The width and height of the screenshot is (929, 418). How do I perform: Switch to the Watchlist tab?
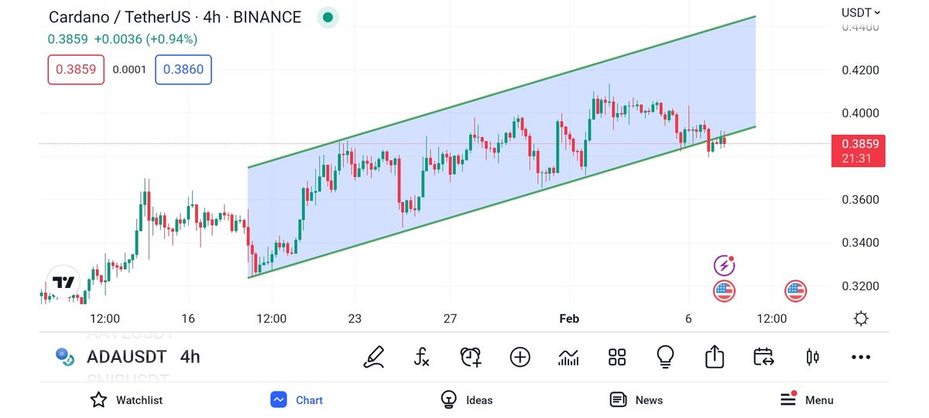coord(126,400)
